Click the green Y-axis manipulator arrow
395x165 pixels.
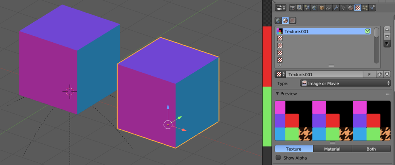pos(179,117)
